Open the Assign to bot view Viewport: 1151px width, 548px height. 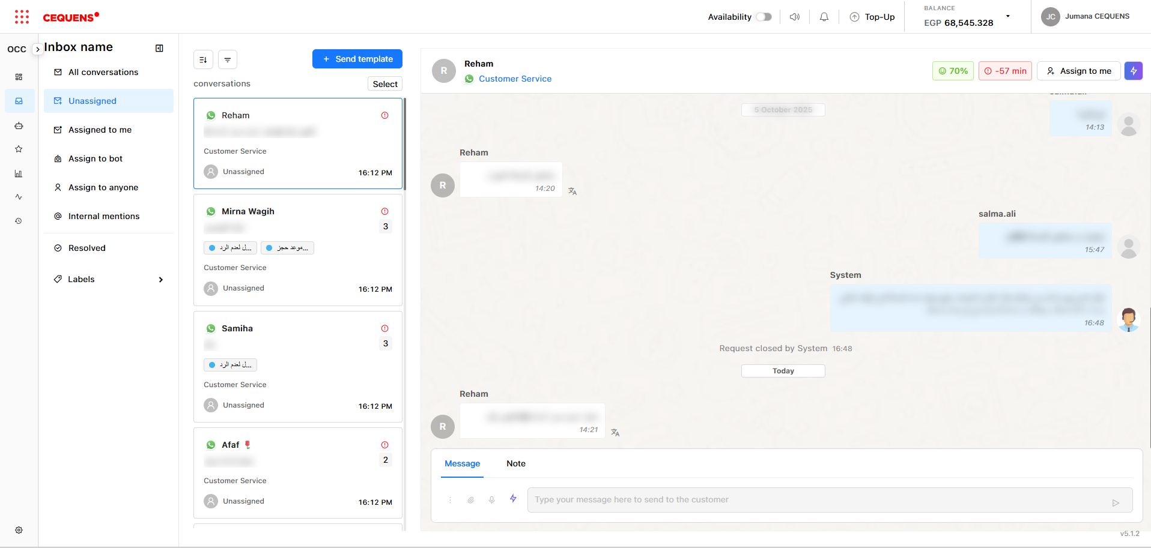click(109, 158)
